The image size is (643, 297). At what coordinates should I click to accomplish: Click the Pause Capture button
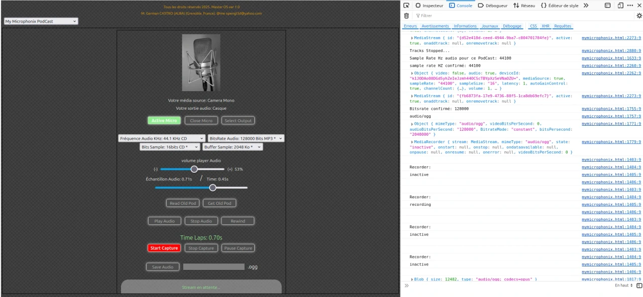coord(238,248)
